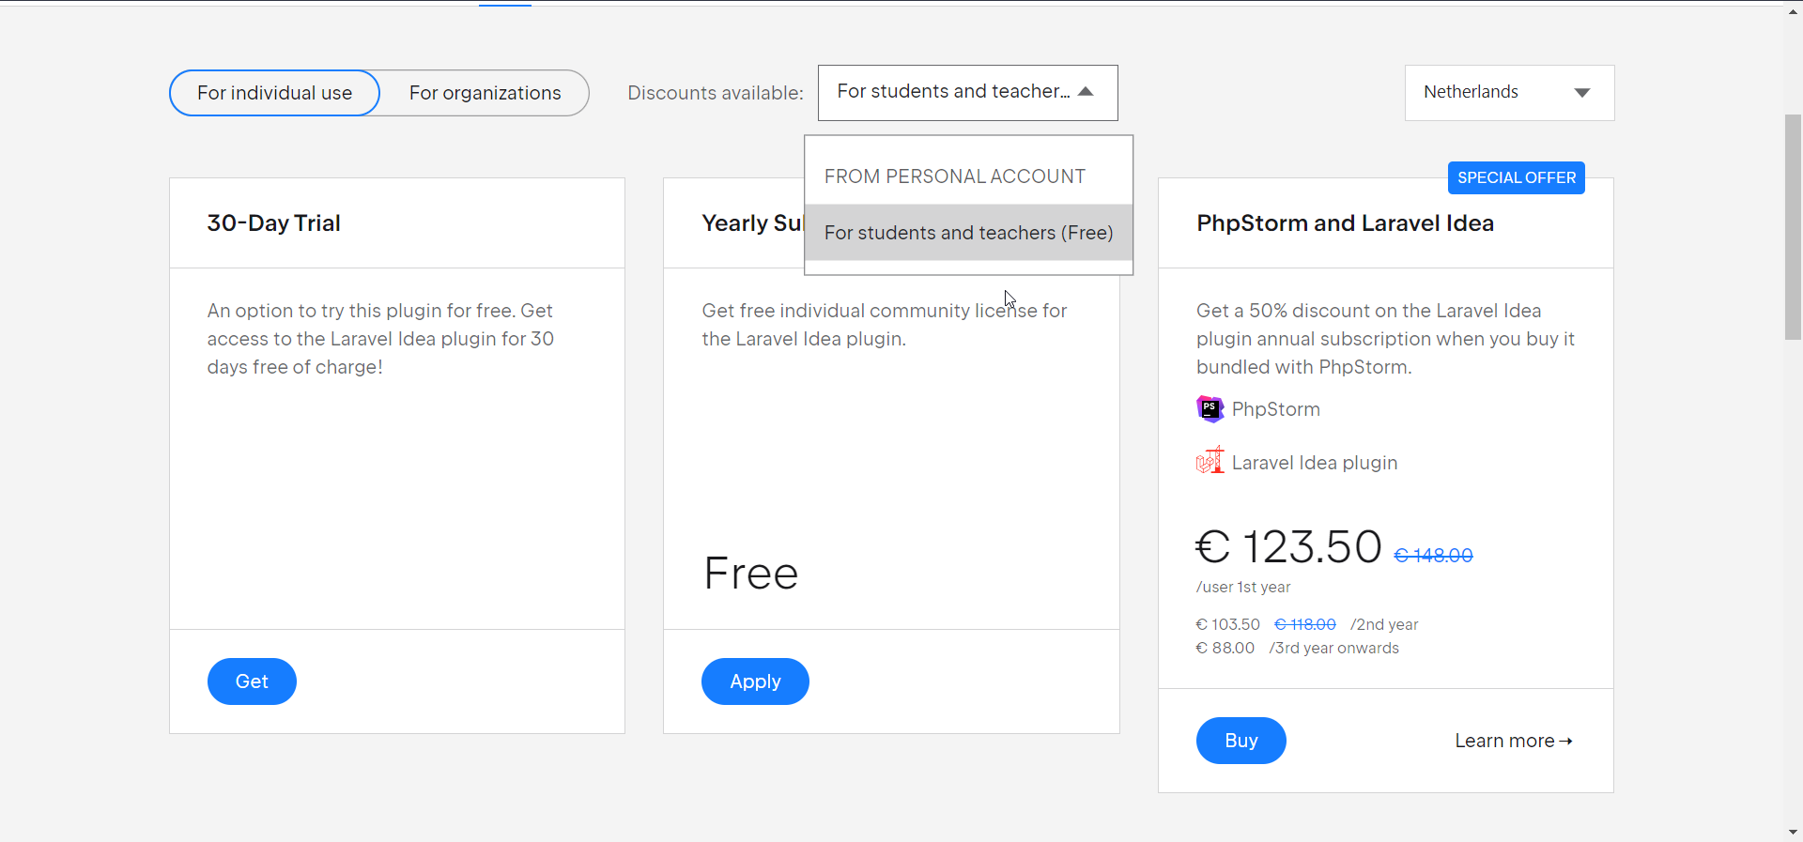
Task: Click the Discounts available label
Action: tap(716, 93)
